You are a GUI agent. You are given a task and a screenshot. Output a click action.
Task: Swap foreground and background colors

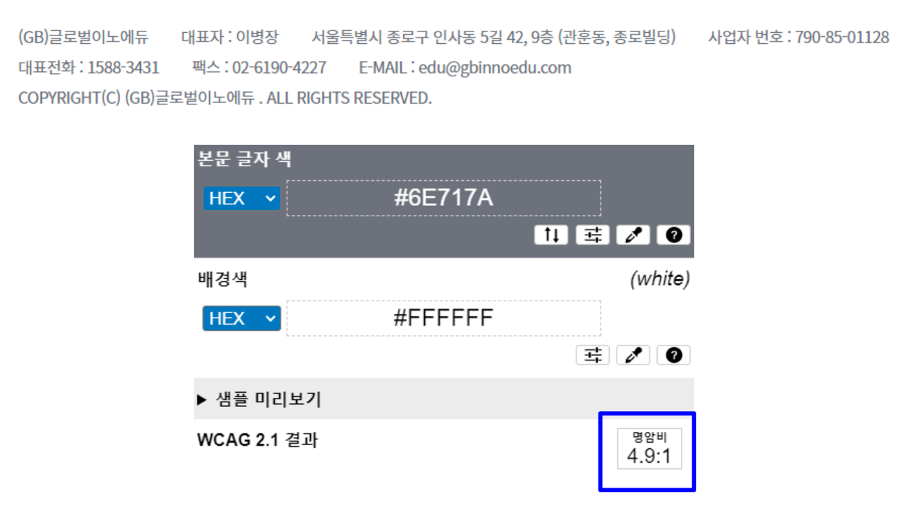(551, 235)
